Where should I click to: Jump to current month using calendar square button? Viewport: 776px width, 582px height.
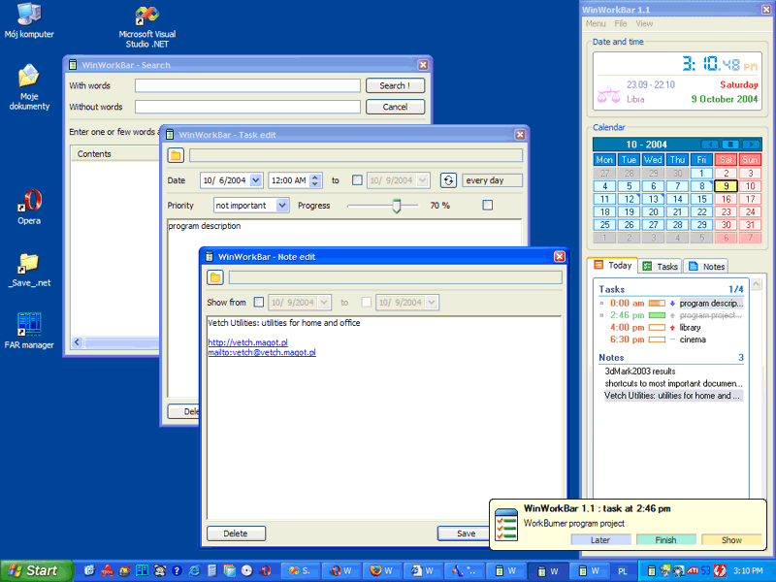[x=731, y=145]
